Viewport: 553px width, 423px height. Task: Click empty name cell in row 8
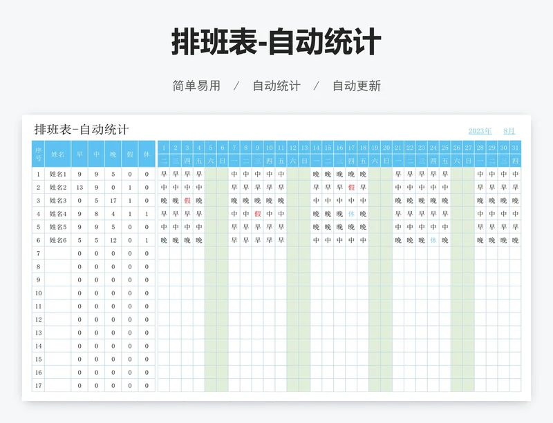pos(58,266)
